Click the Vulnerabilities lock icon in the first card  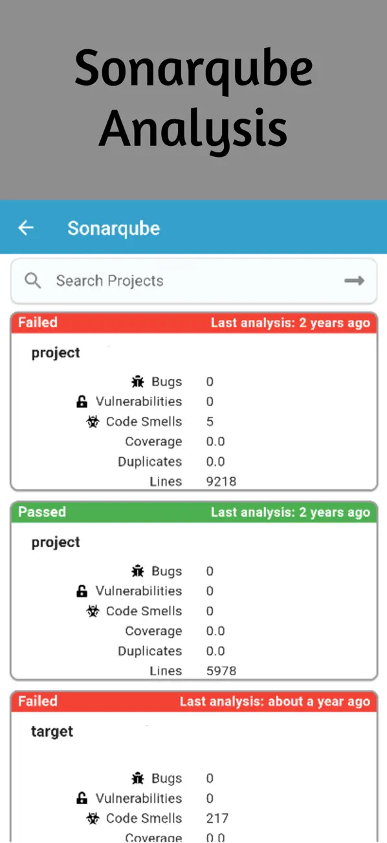[x=82, y=401]
